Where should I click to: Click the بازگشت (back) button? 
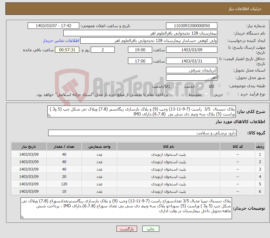pos(127,229)
